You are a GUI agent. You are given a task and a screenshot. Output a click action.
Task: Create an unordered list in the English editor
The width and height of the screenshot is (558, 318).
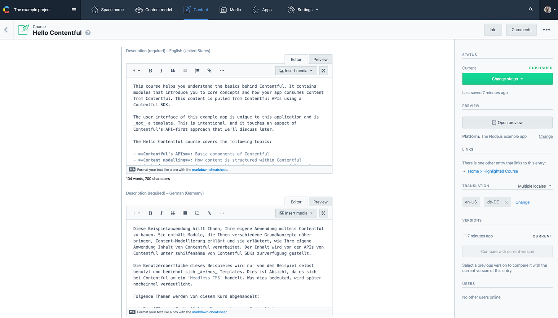point(185,70)
